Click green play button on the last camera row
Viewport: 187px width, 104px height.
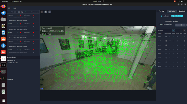point(20,50)
